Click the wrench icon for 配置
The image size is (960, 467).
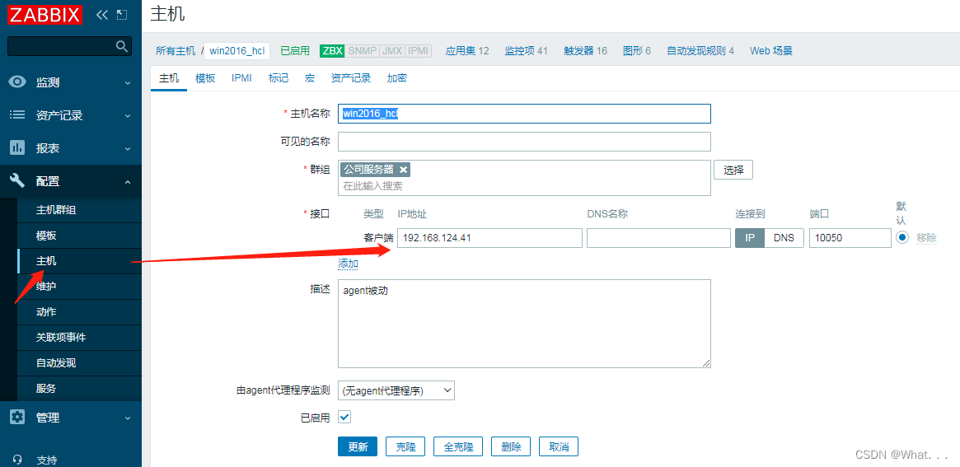17,181
